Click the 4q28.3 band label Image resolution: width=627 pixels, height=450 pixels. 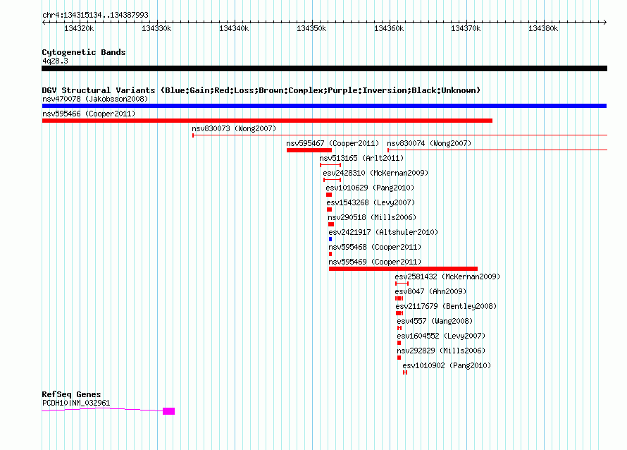point(55,61)
